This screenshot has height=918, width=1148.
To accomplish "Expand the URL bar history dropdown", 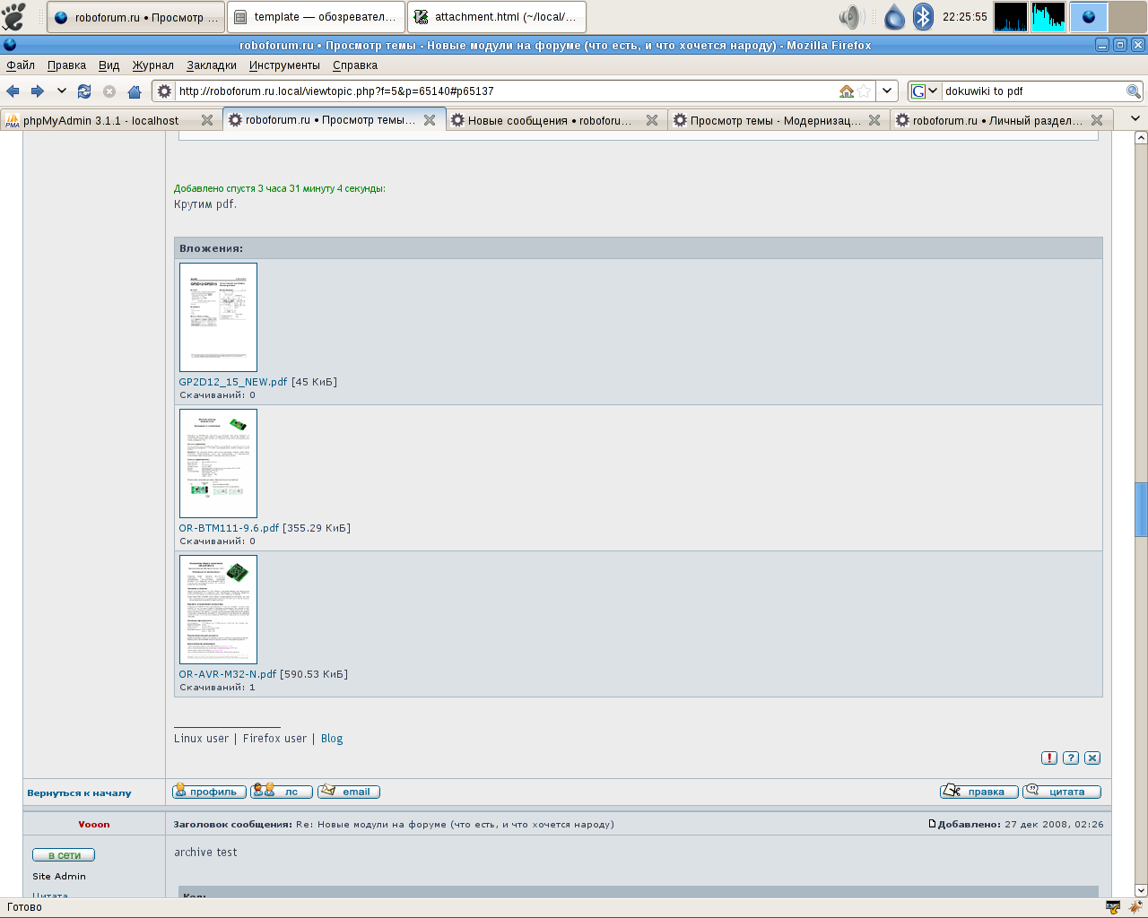I will (886, 91).
